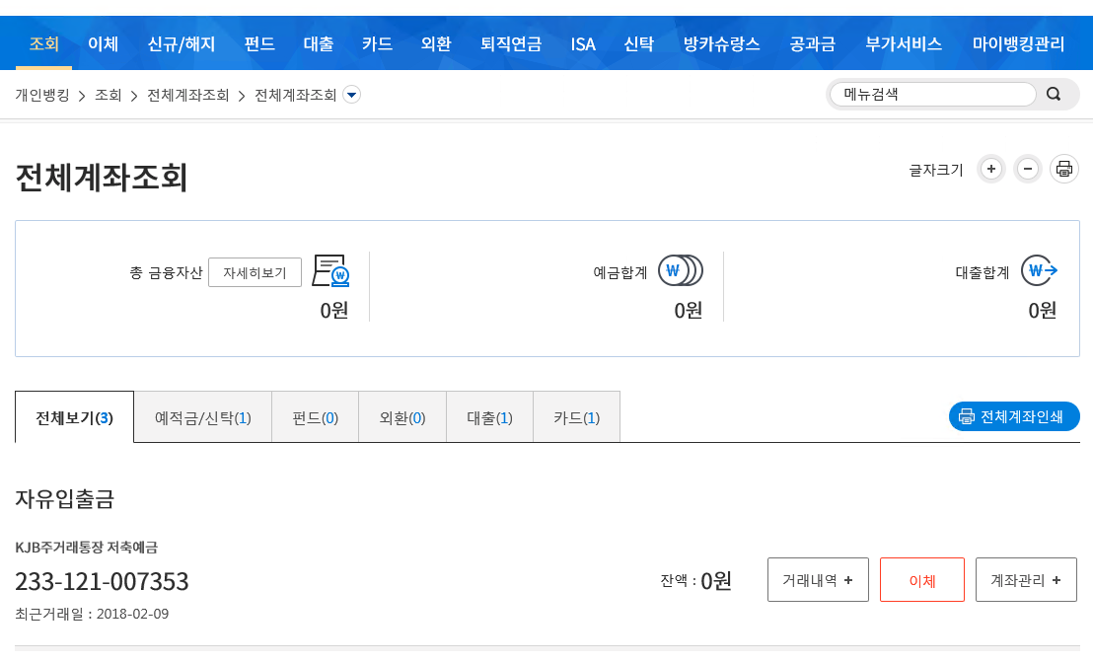Increase font size with plus icon
The image size is (1093, 662).
(x=991, y=169)
